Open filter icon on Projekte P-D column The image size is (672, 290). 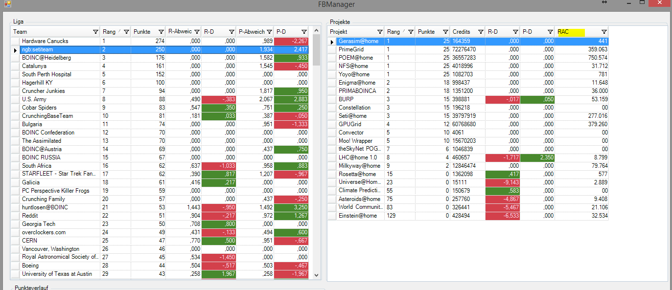(550, 32)
